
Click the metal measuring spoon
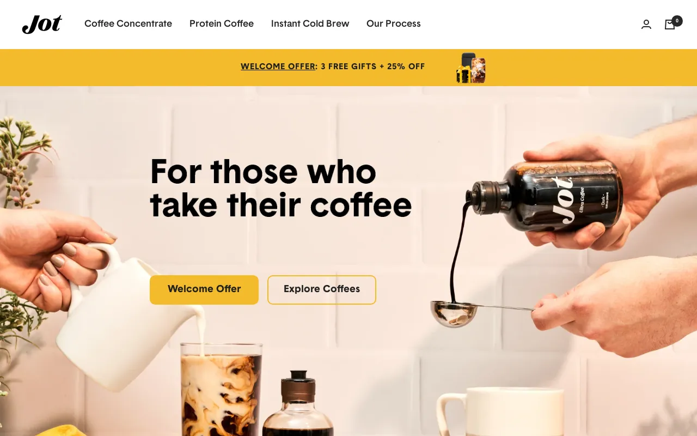(x=479, y=312)
